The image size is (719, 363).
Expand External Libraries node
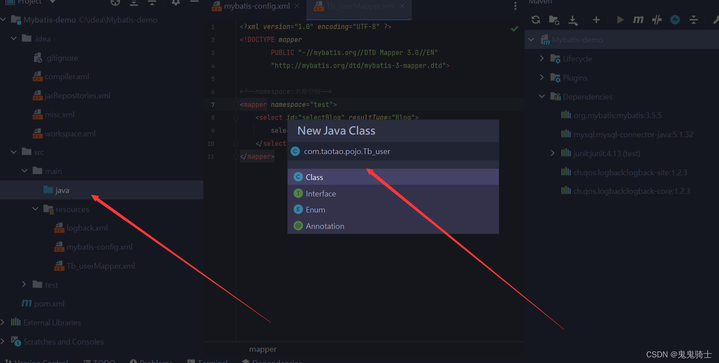(3, 322)
